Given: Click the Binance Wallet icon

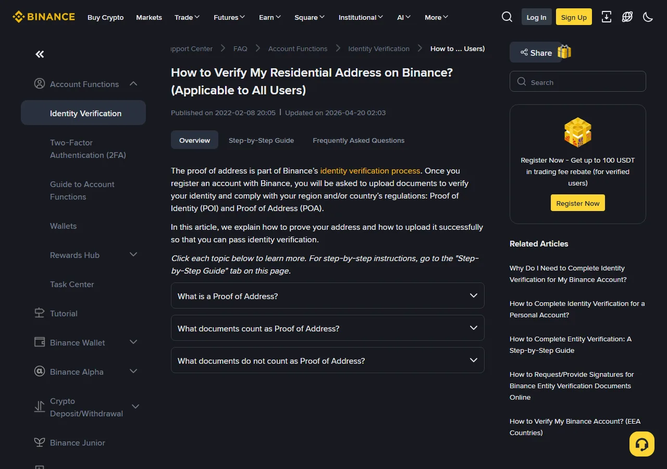Looking at the screenshot, I should click(x=40, y=342).
